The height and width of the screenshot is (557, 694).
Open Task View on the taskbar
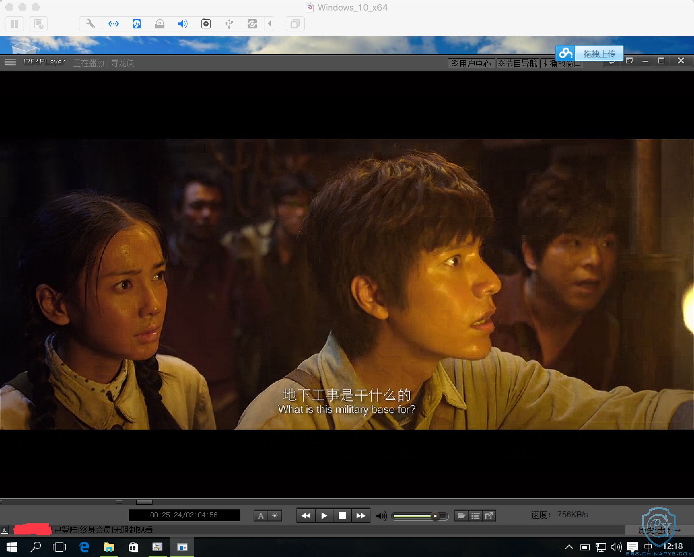(x=59, y=547)
